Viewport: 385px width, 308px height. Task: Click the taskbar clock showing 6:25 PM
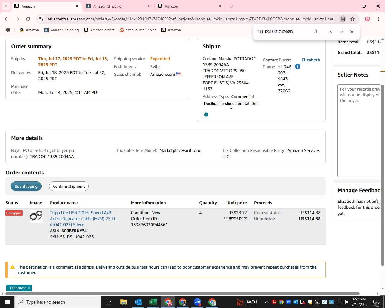[359, 302]
